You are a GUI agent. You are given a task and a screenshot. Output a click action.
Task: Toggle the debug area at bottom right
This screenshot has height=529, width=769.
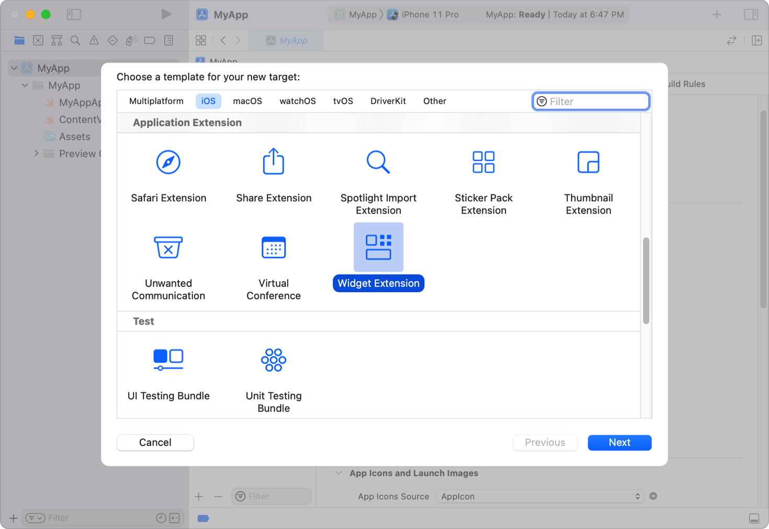coord(754,519)
